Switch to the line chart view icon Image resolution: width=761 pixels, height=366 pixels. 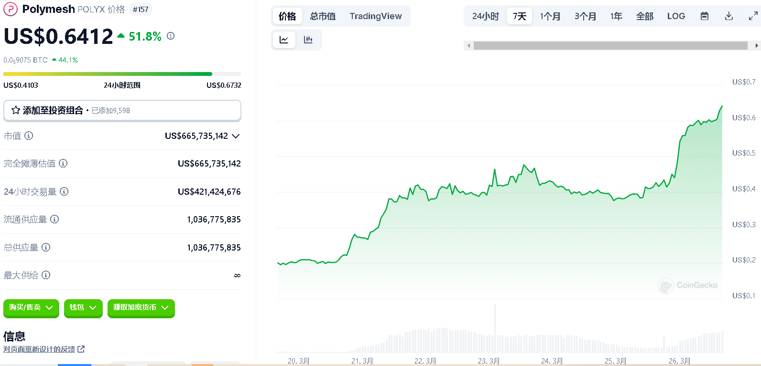tap(284, 40)
